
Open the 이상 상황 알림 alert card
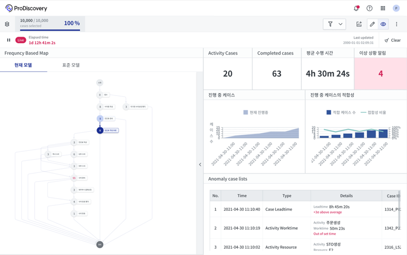380,68
